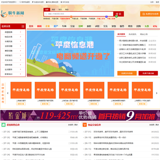Viewport: 160px width, 160px height.
Task: Click the 手机浏览 phone icon in top bar
Action: pyautogui.click(x=61, y=2)
